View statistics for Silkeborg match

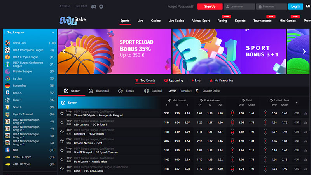(x=306, y=132)
